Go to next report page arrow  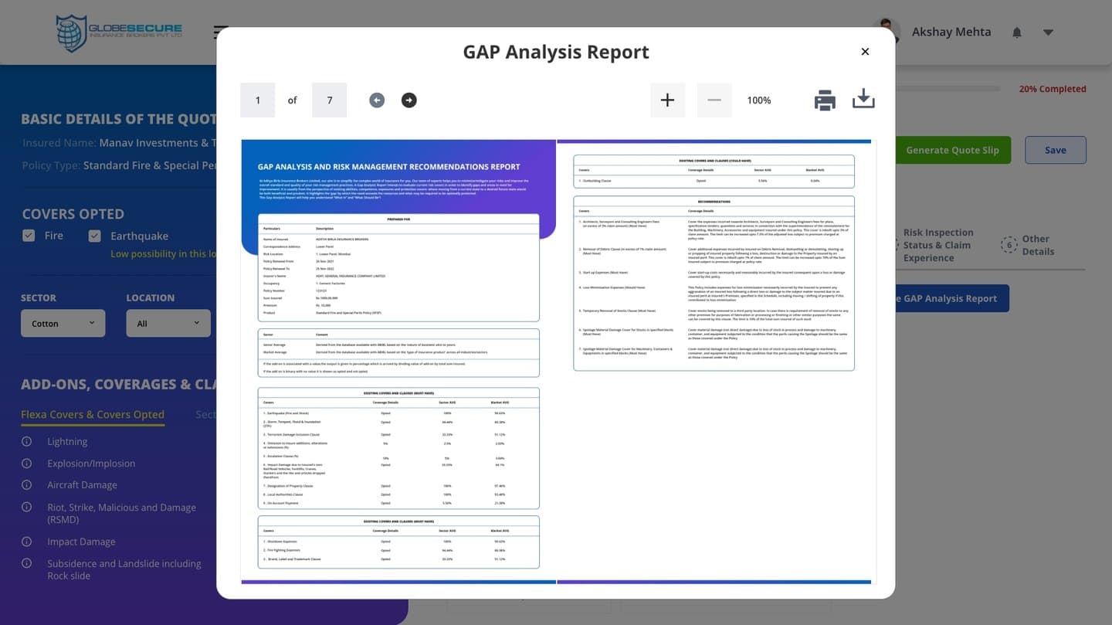coord(409,100)
